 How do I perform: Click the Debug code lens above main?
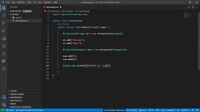point(66,24)
